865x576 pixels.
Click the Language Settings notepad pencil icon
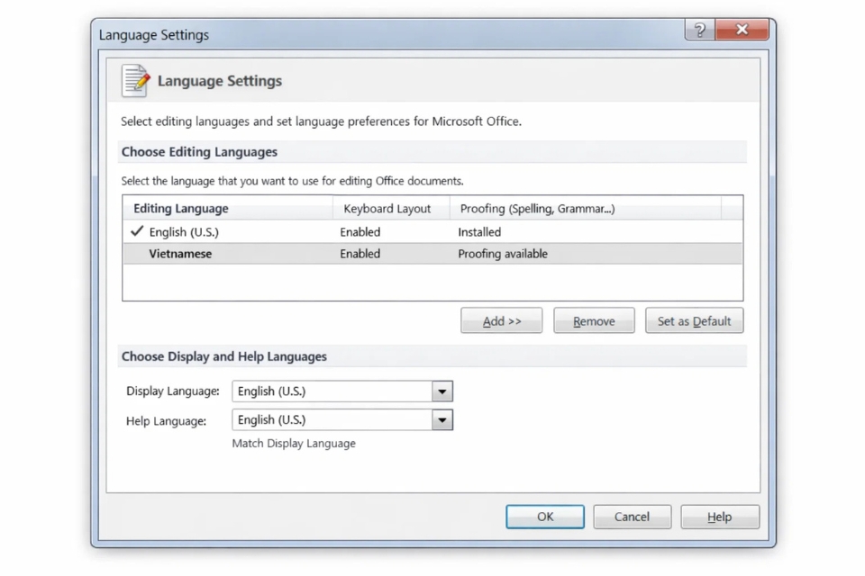pyautogui.click(x=135, y=81)
